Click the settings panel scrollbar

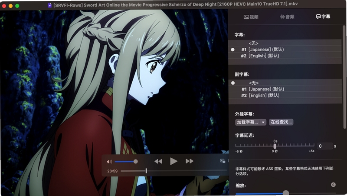(x=344, y=77)
